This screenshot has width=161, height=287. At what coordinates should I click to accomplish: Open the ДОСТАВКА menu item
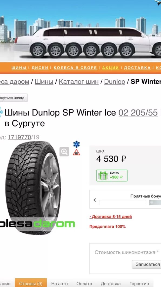tap(137, 68)
